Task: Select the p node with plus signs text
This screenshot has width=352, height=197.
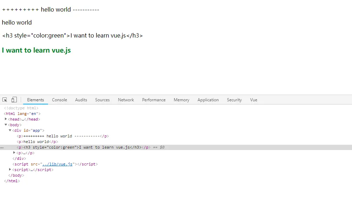Action: click(x=63, y=136)
